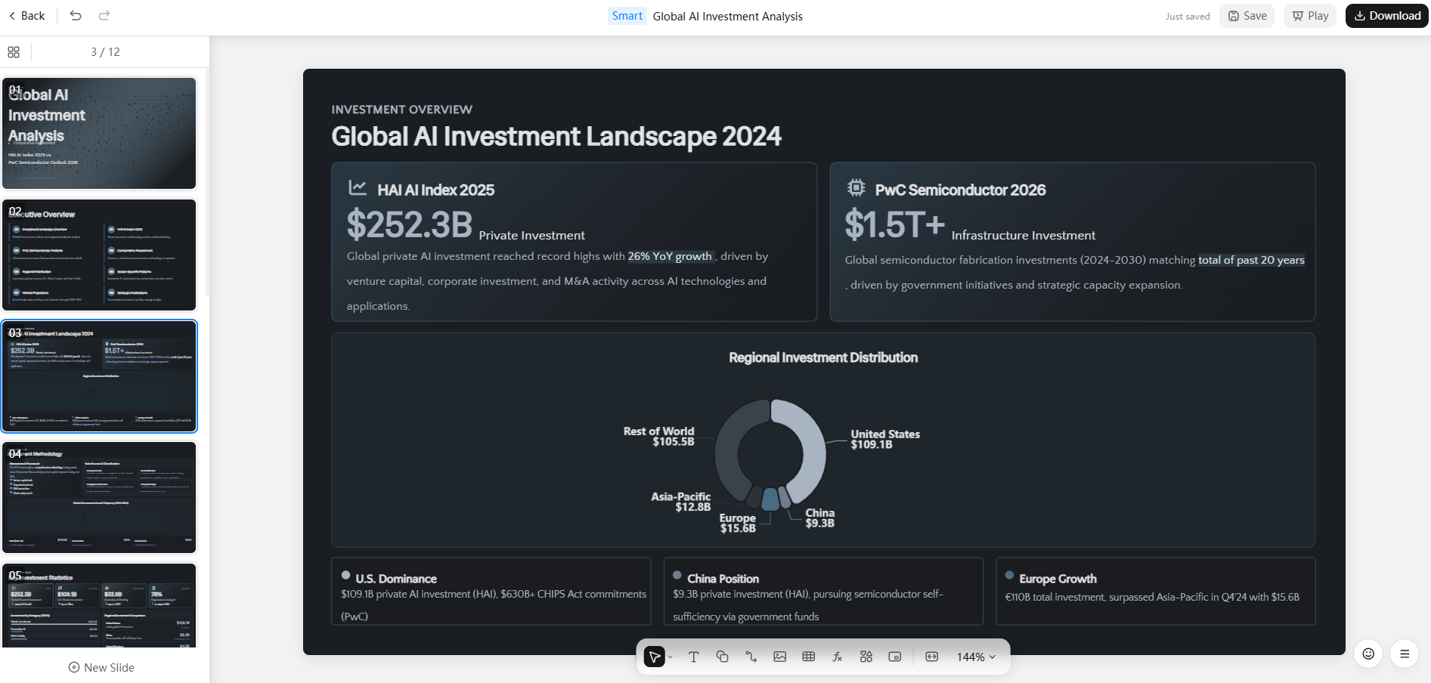Viewport: 1431px width, 683px height.
Task: Click the Download button
Action: point(1386,16)
